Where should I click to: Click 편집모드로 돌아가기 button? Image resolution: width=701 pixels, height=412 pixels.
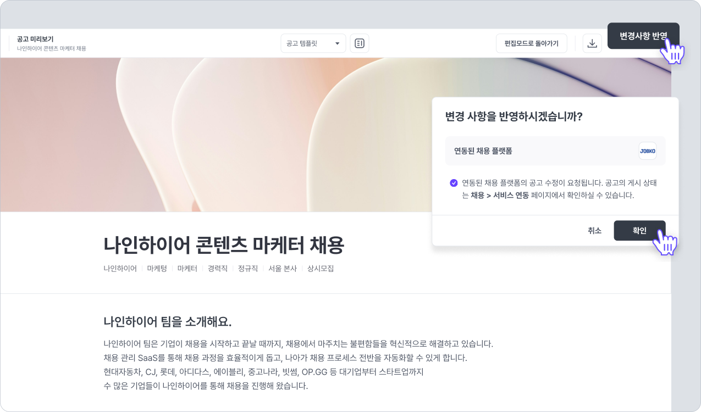pyautogui.click(x=531, y=43)
